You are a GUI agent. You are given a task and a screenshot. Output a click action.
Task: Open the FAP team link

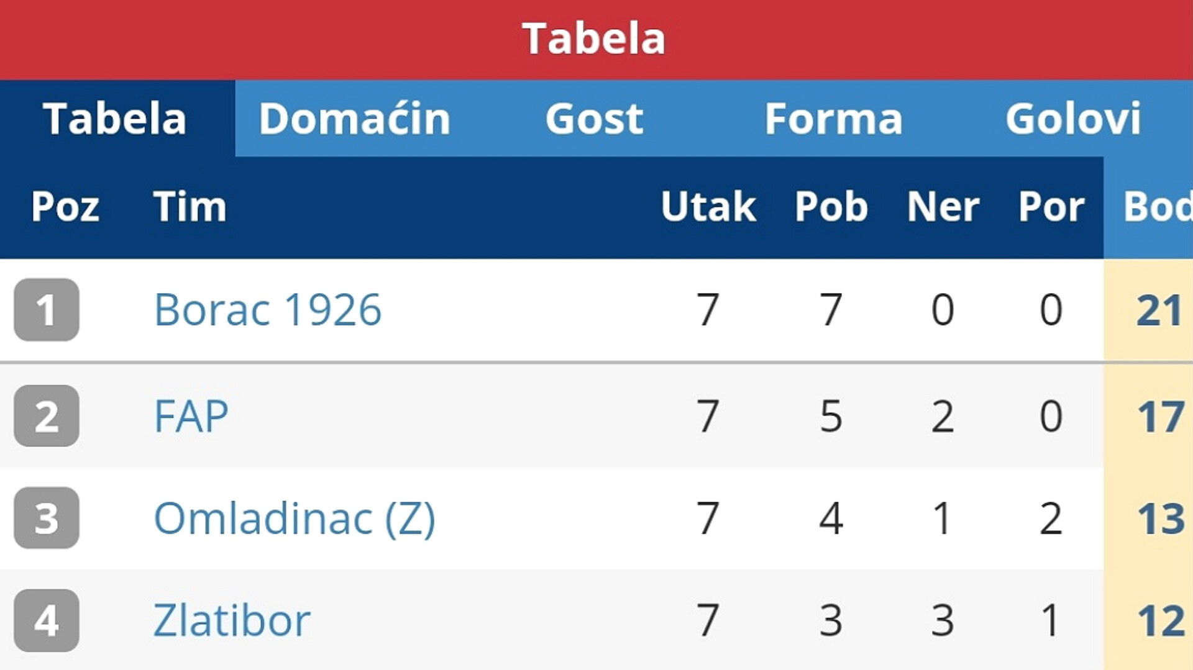click(x=191, y=416)
